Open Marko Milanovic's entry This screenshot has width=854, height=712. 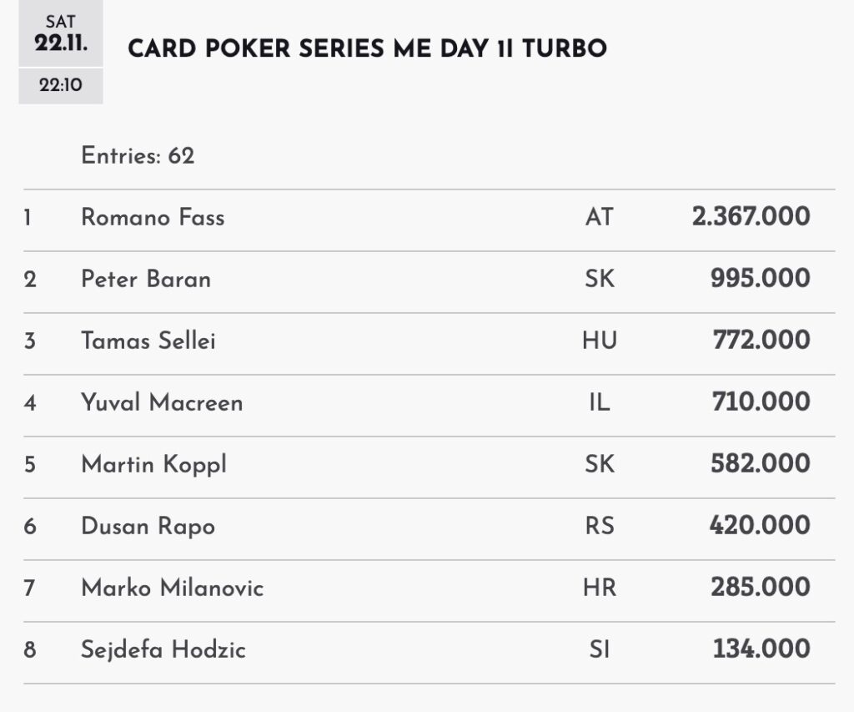[172, 588]
